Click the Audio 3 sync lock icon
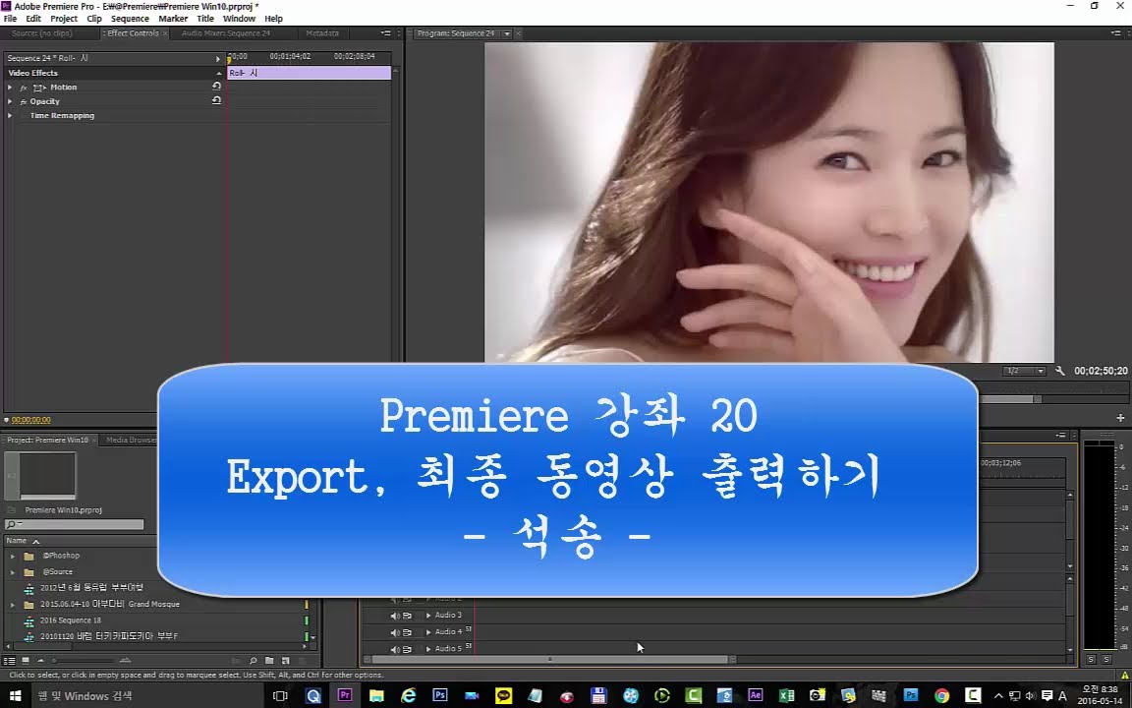The width and height of the screenshot is (1132, 708). tap(407, 616)
